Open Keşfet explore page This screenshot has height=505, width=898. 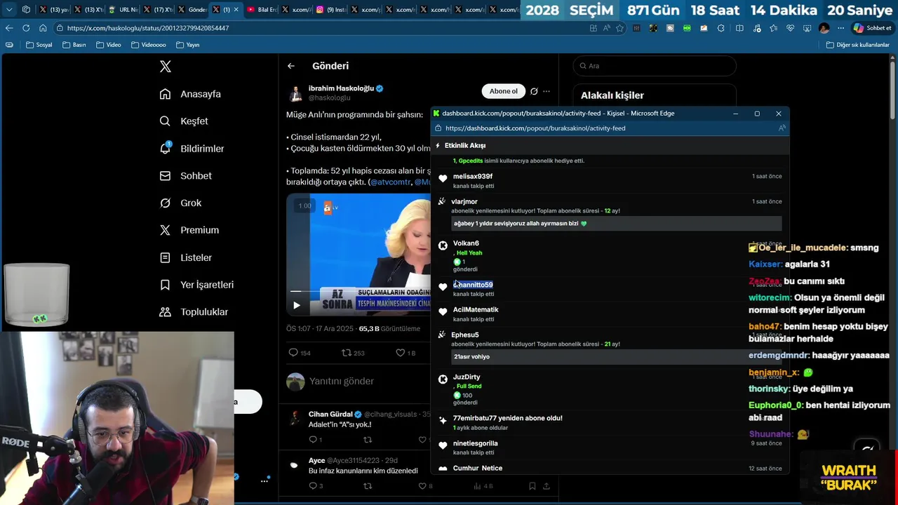click(184, 121)
